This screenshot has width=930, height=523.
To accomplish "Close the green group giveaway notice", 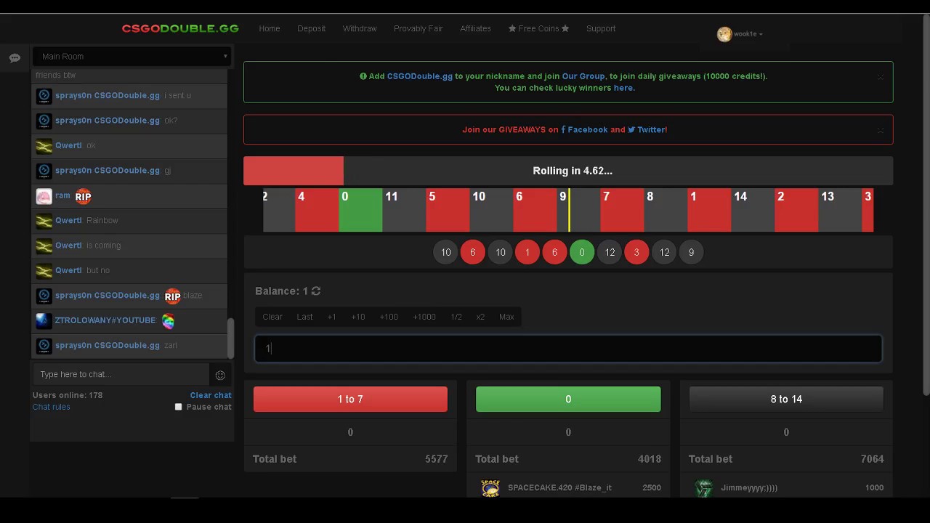I will [880, 77].
